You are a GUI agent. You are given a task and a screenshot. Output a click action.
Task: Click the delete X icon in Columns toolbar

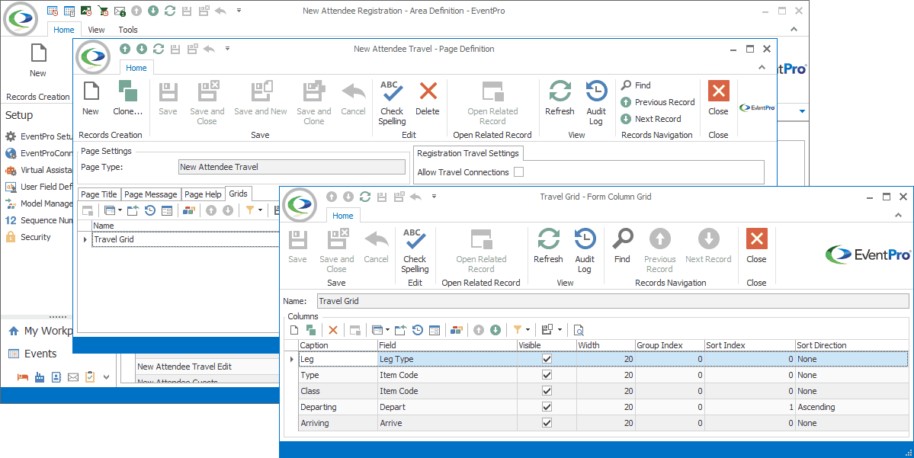[333, 331]
